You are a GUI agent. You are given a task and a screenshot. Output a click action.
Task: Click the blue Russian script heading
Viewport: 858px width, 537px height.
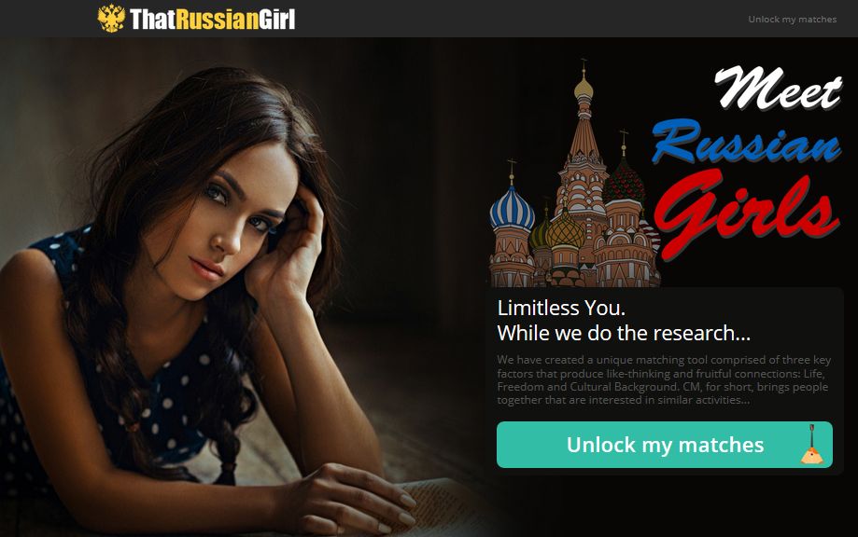click(746, 142)
